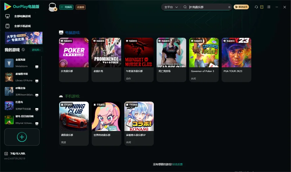The width and height of the screenshot is (291, 172).
Task: Select the Ethyrial: Echoes game icon
Action: pos(9,120)
